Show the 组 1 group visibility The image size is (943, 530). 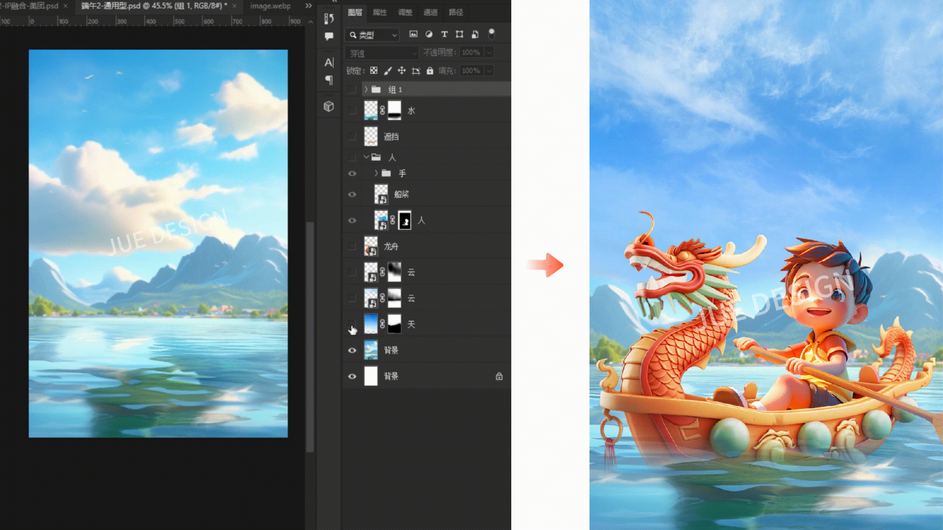point(352,89)
